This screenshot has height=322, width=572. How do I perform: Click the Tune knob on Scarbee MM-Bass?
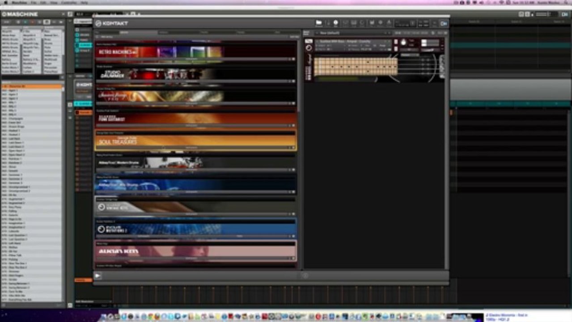[403, 42]
